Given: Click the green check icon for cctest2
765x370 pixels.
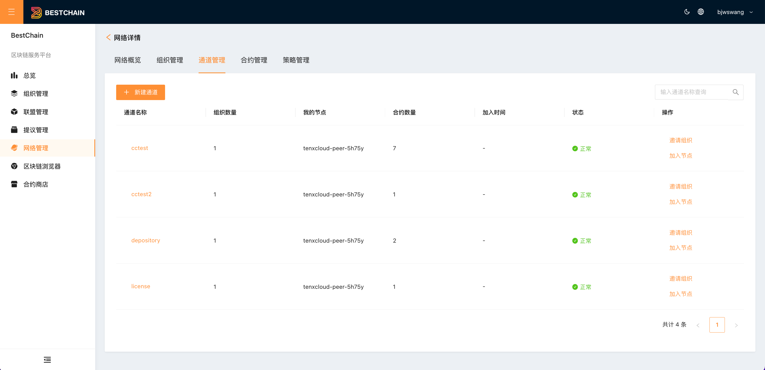Looking at the screenshot, I should [x=575, y=195].
